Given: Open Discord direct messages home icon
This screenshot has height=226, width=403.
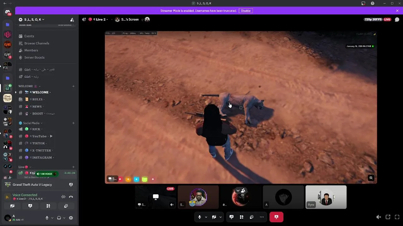Looking at the screenshot, I should [8, 12].
